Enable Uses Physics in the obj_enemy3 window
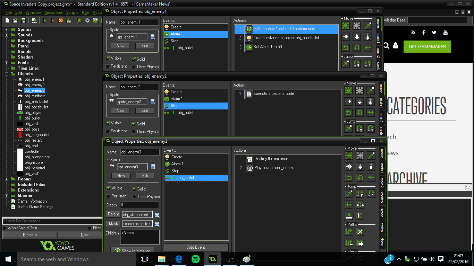This screenshot has height=266, width=474. click(x=134, y=197)
